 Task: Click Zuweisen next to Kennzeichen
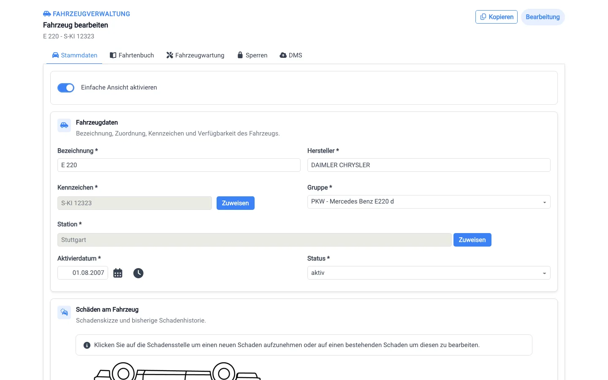tap(236, 203)
